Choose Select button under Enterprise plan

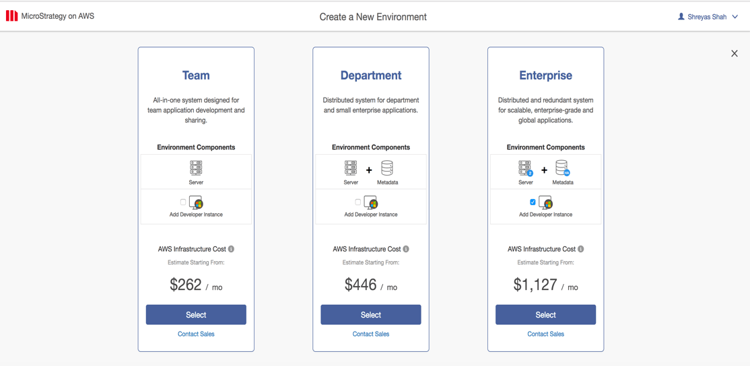545,315
